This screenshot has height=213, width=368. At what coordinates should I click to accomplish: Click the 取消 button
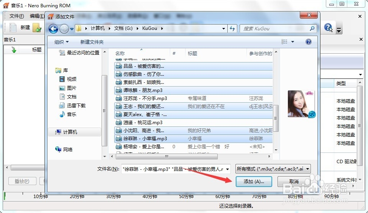(x=294, y=182)
